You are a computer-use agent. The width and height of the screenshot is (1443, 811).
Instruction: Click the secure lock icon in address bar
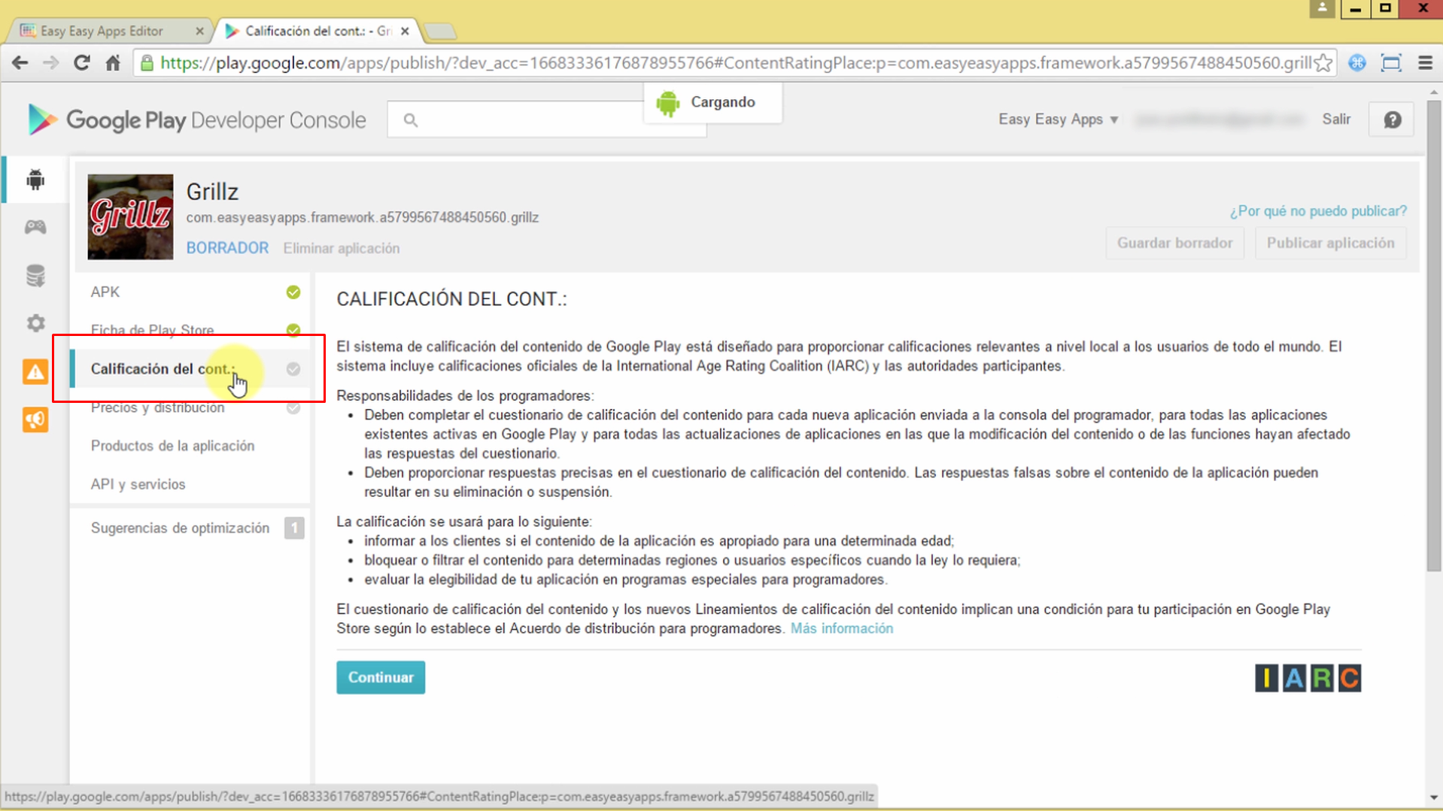point(147,63)
